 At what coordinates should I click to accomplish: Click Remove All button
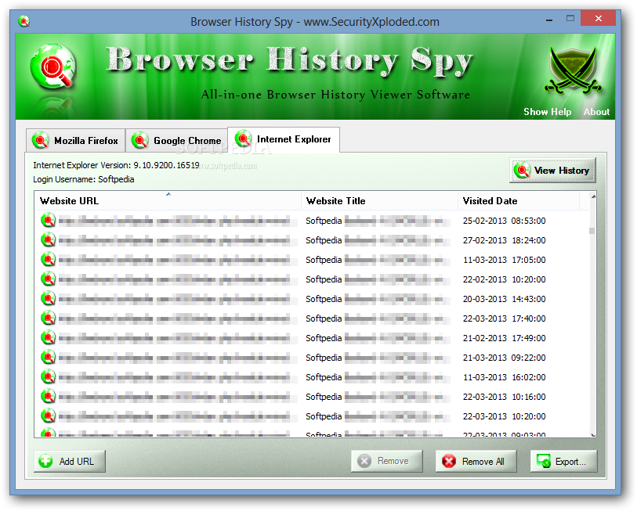point(476,462)
